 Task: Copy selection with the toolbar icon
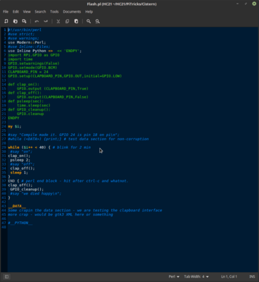coord(67,21)
